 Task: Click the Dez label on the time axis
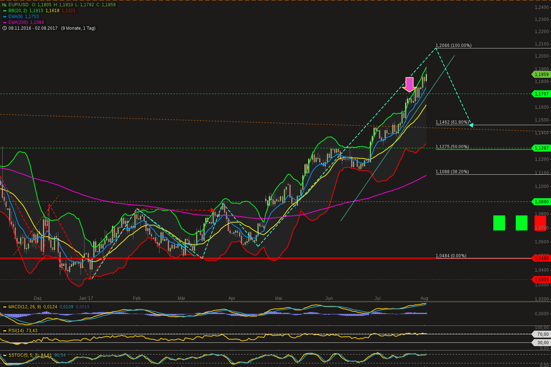tap(37, 298)
